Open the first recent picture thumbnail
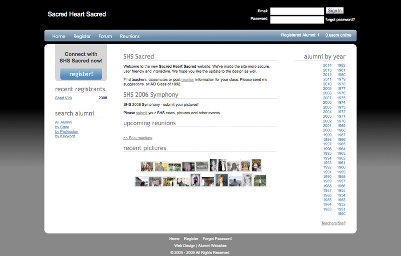The image size is (401, 256). (147, 167)
